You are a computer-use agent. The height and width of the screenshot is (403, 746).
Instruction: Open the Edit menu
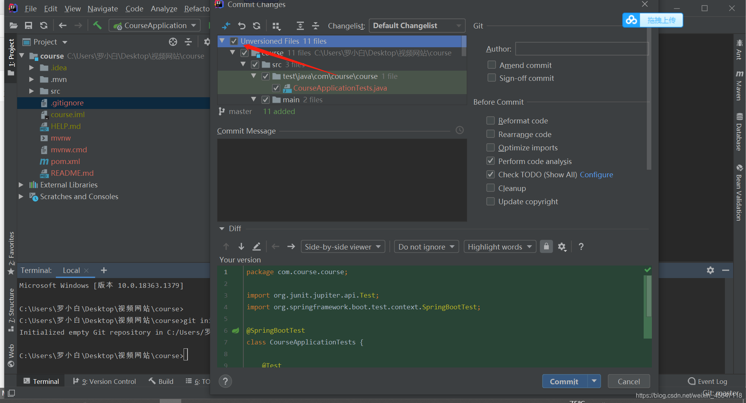(x=50, y=9)
